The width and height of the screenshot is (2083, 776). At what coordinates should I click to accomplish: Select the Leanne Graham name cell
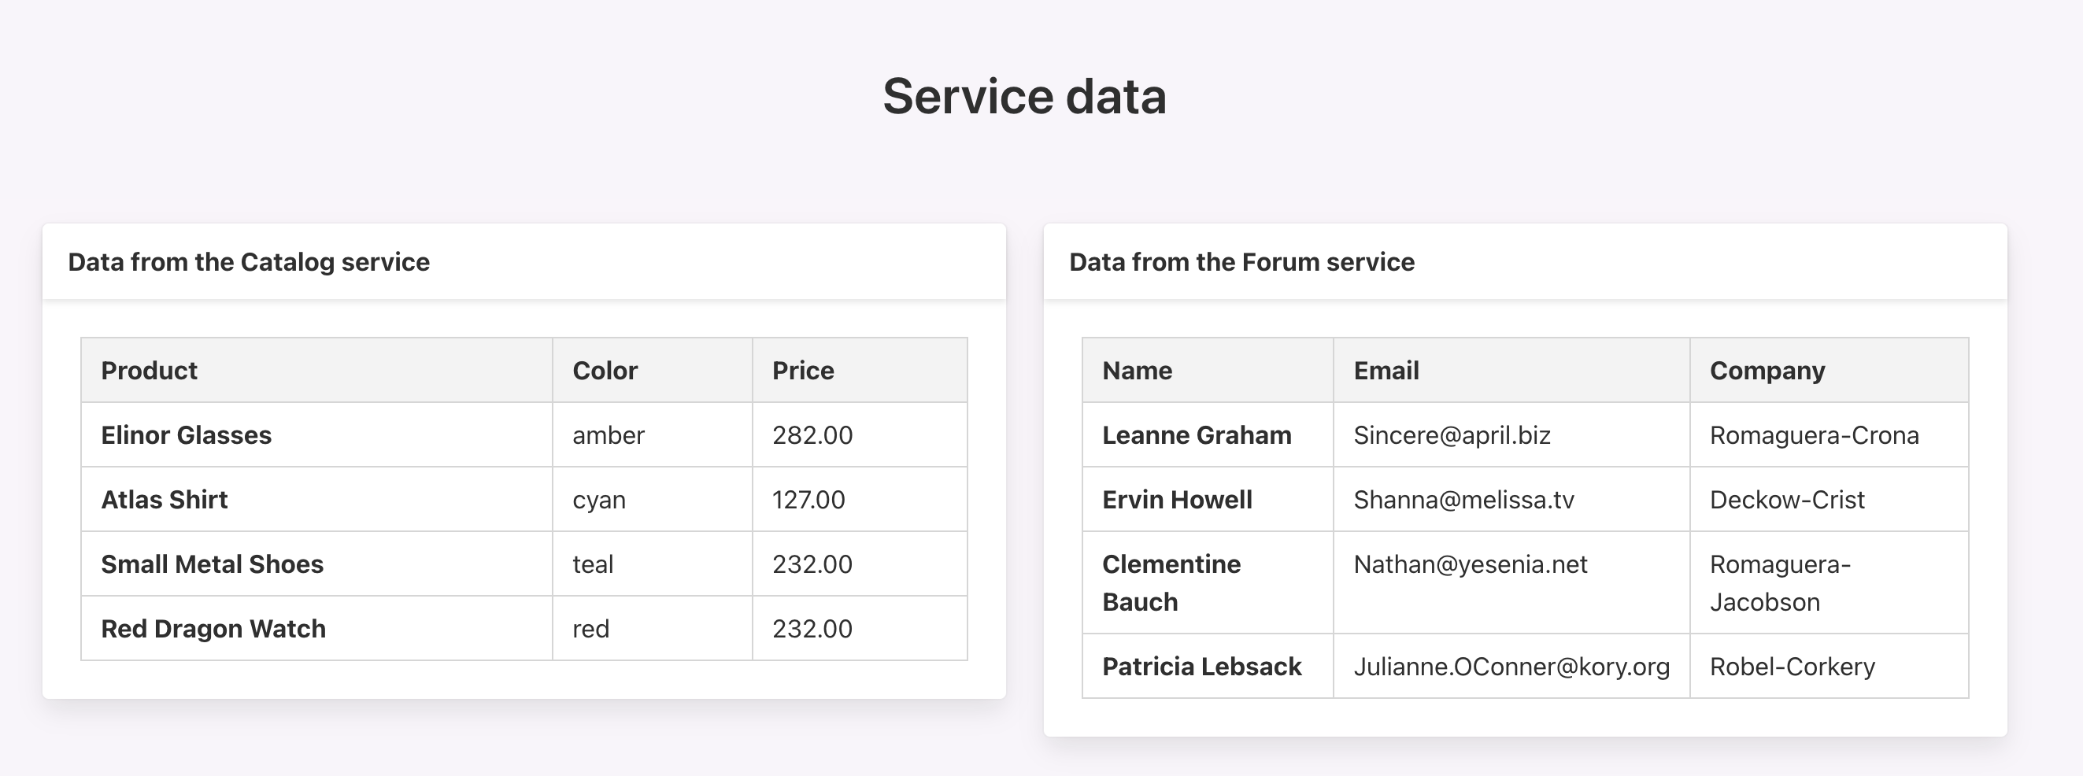(x=1208, y=435)
